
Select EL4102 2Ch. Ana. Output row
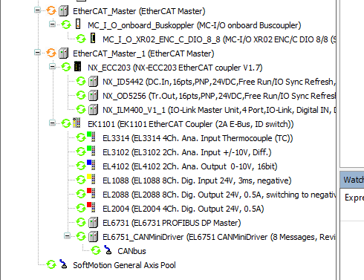[x=190, y=166]
